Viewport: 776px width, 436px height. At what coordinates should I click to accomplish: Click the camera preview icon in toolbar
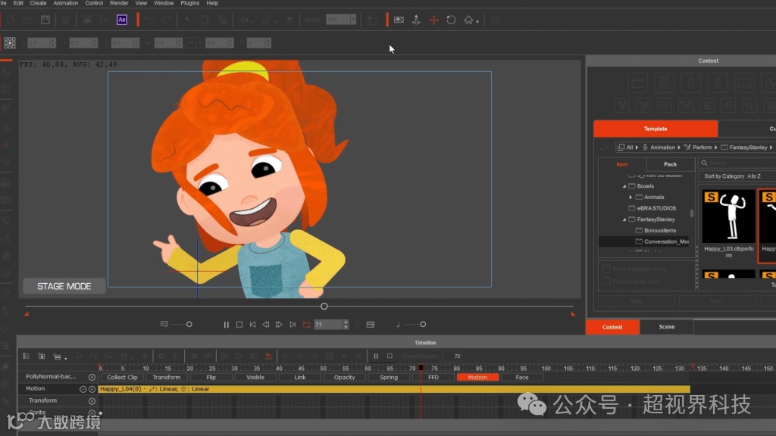tap(399, 20)
